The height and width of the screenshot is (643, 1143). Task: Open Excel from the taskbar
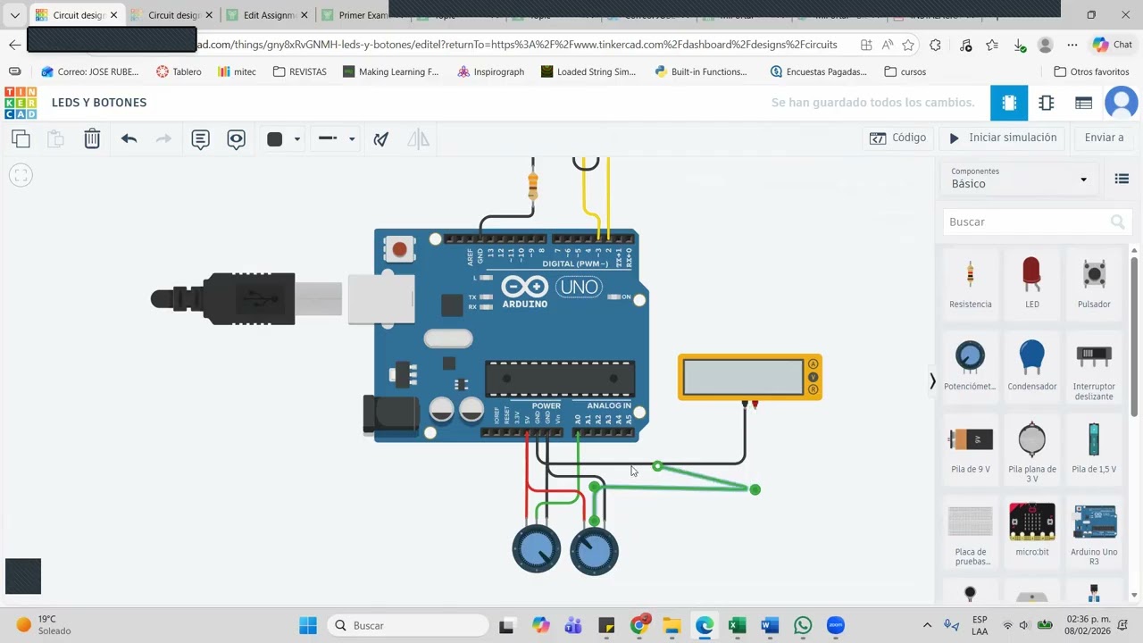click(x=737, y=625)
